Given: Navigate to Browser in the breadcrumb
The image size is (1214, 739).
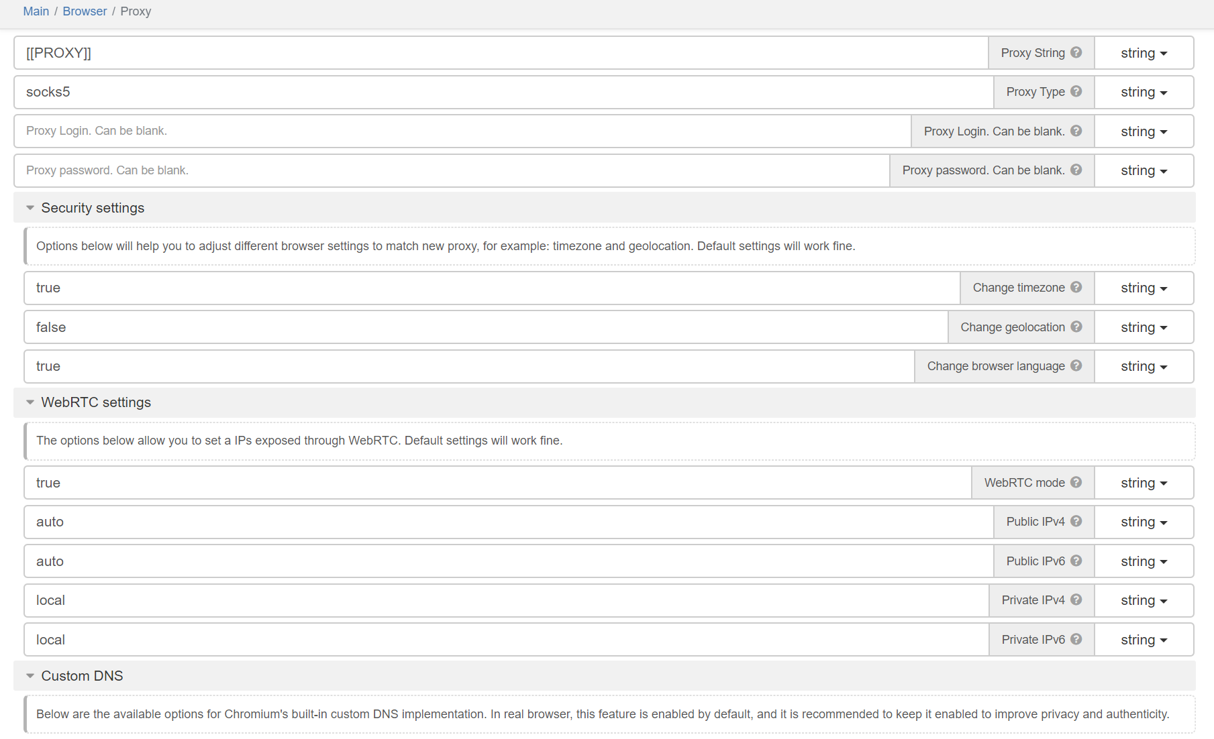Looking at the screenshot, I should pos(85,11).
